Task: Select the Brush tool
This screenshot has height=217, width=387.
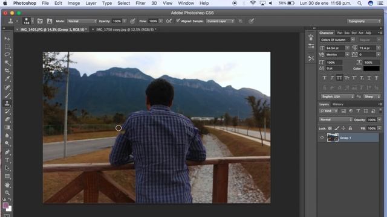Action: pos(7,95)
